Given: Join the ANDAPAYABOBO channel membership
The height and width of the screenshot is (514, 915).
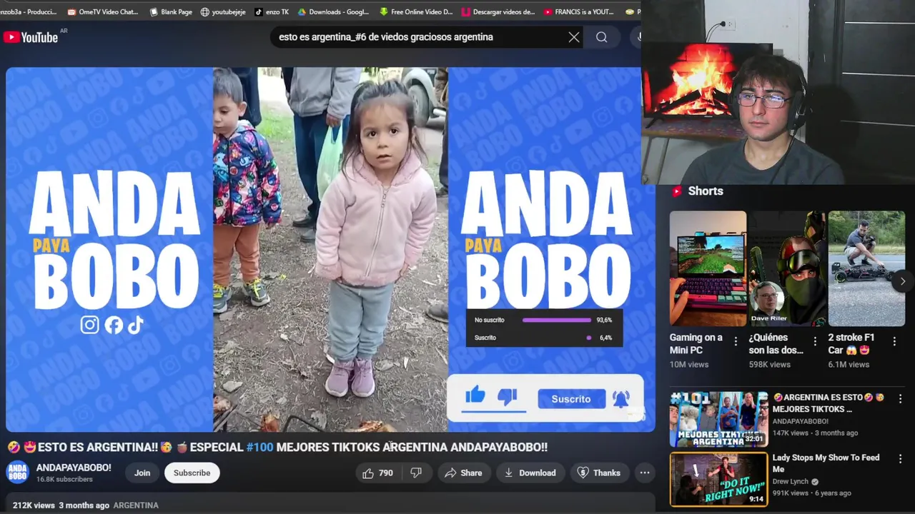Looking at the screenshot, I should click(x=142, y=473).
